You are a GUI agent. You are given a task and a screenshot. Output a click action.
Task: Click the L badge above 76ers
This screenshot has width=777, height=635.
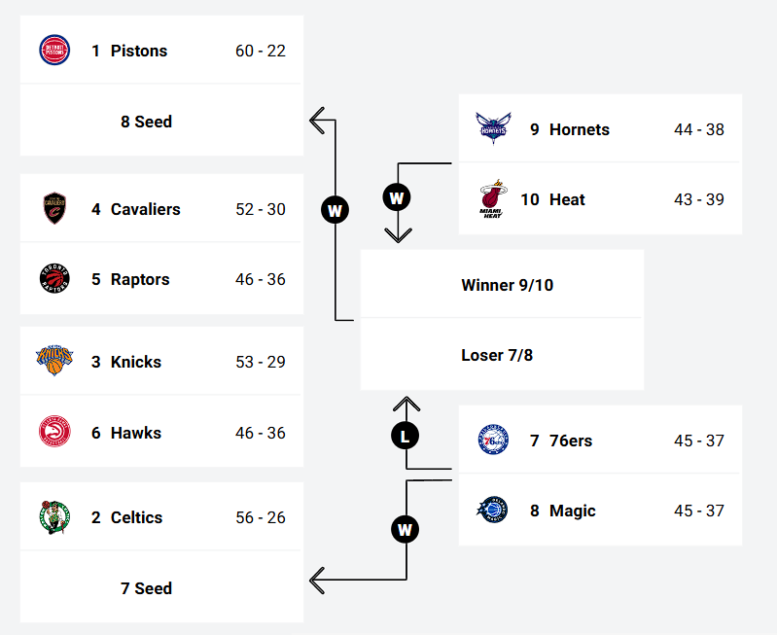pos(406,436)
